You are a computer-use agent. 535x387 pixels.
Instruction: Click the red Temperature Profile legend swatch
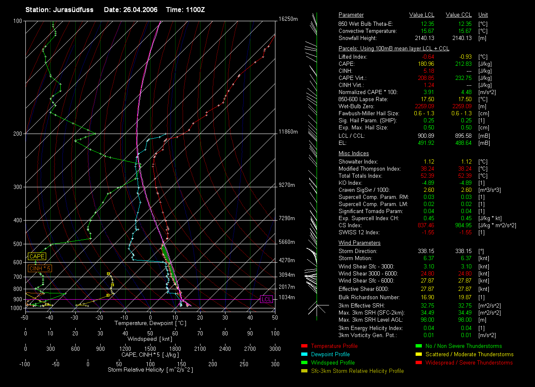[x=304, y=346]
